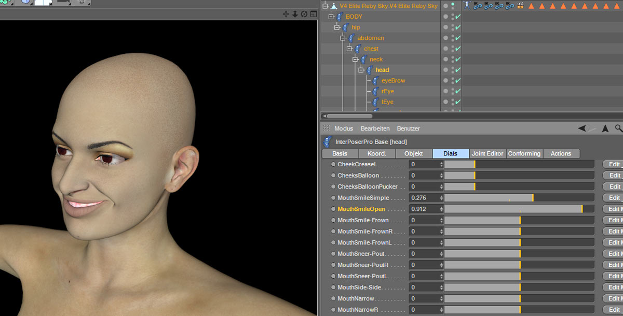Switch to the Joint Editor tab

pyautogui.click(x=487, y=154)
